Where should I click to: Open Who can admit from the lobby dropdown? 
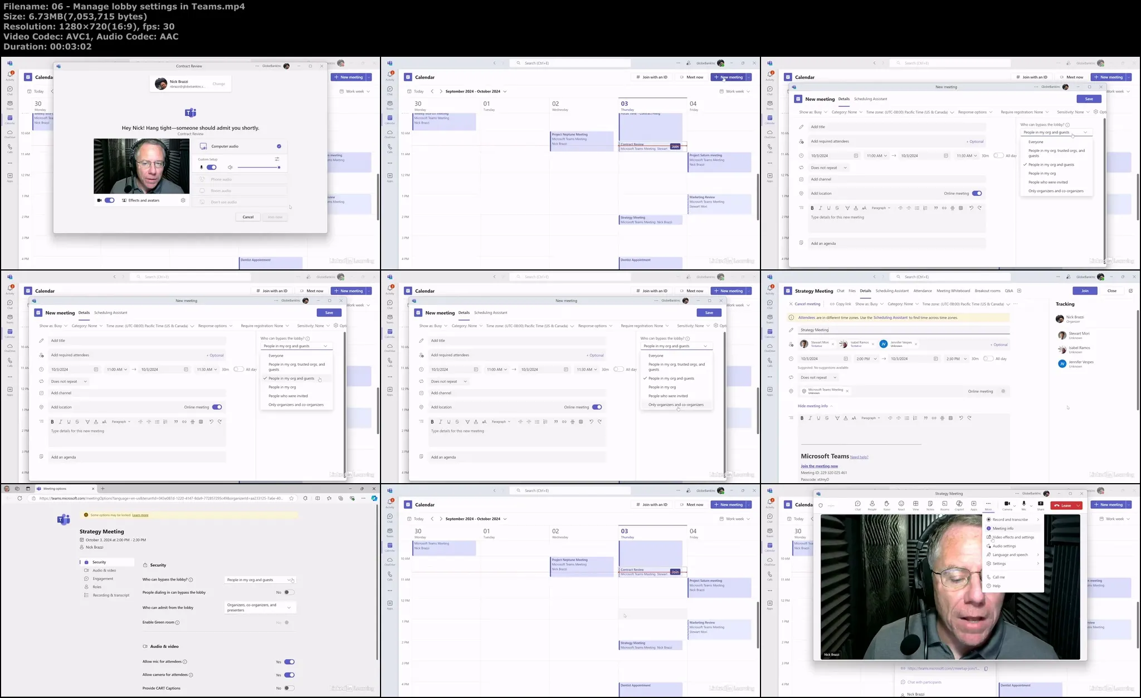pos(260,607)
